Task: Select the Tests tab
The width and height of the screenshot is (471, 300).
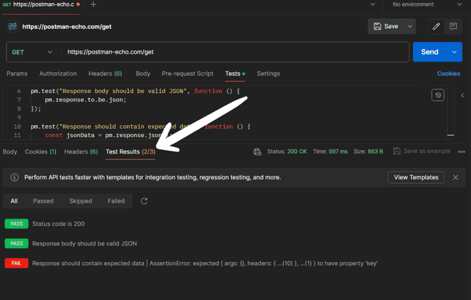Action: 235,74
